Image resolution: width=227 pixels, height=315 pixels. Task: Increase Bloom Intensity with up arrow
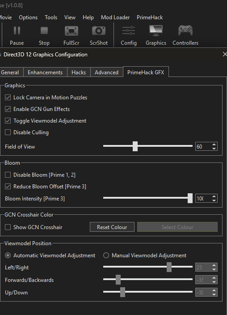[214, 196]
